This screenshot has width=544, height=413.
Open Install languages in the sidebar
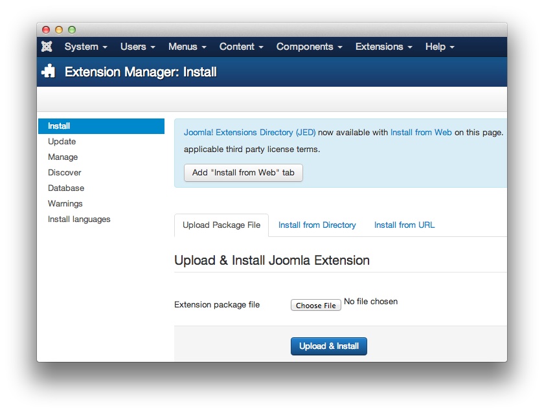coord(79,219)
